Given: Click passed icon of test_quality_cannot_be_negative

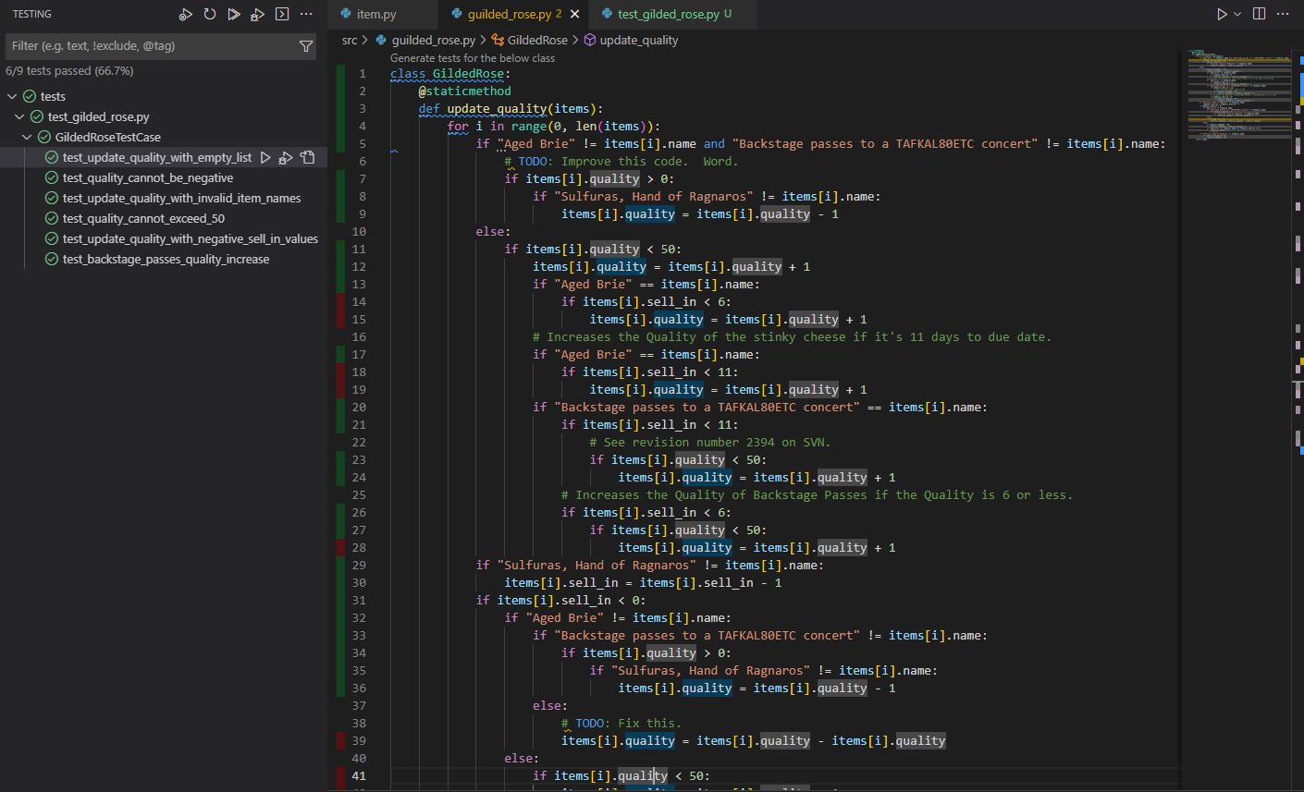Looking at the screenshot, I should [52, 177].
